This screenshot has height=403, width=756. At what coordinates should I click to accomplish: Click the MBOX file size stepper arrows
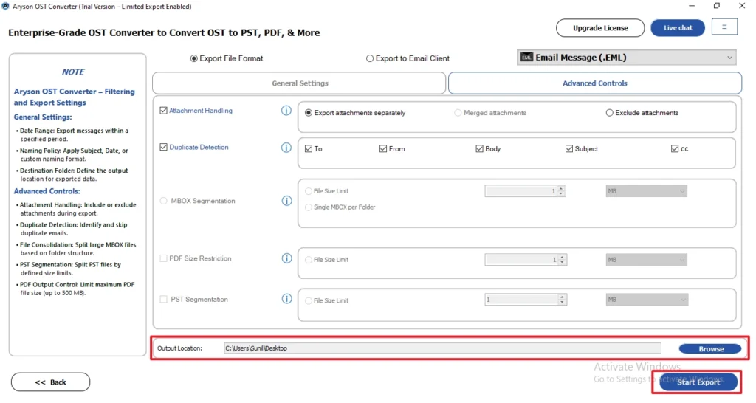click(x=561, y=191)
